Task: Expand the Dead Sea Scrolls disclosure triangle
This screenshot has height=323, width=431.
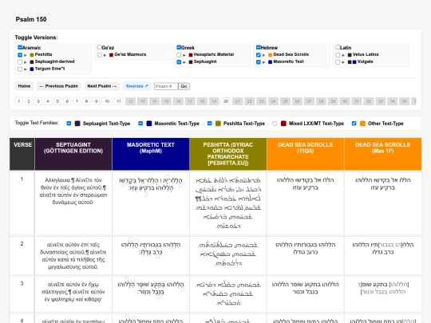Action: pos(264,55)
